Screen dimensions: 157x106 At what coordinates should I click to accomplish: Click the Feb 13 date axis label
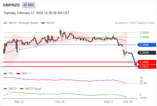(x=19, y=102)
